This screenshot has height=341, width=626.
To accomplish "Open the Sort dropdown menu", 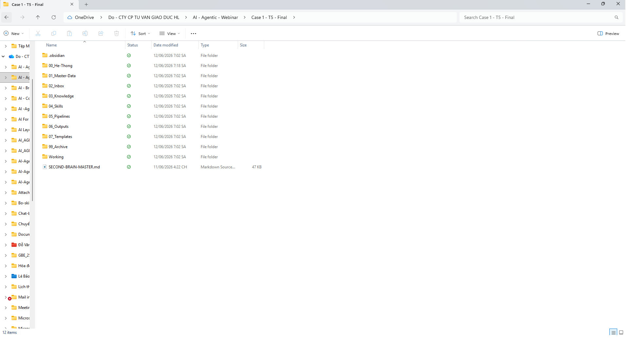I will click(x=140, y=33).
